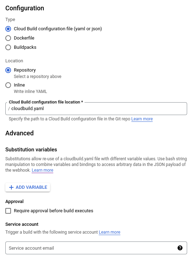Open Learn more link for service account
The width and height of the screenshot is (196, 260).
pyautogui.click(x=109, y=232)
